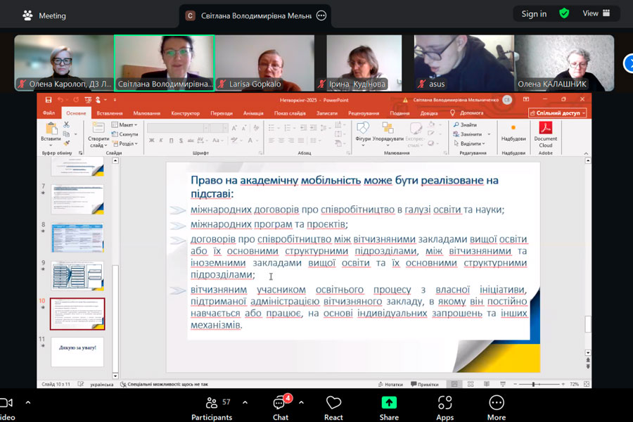Image resolution: width=633 pixels, height=422 pixels.
Task: Switch to the Animations (Анімація) tab
Action: point(253,113)
